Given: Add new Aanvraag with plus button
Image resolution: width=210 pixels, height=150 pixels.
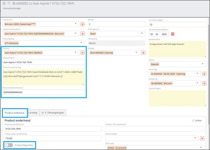Looking at the screenshot, I should point(204,74).
